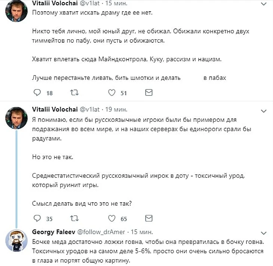This screenshot has height=266, width=273.
Task: Click the @v1lat handle on the 19 min tweet
Action: click(x=89, y=109)
